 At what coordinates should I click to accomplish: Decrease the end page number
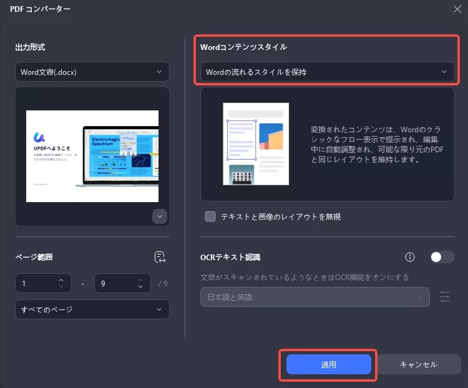tap(140, 286)
